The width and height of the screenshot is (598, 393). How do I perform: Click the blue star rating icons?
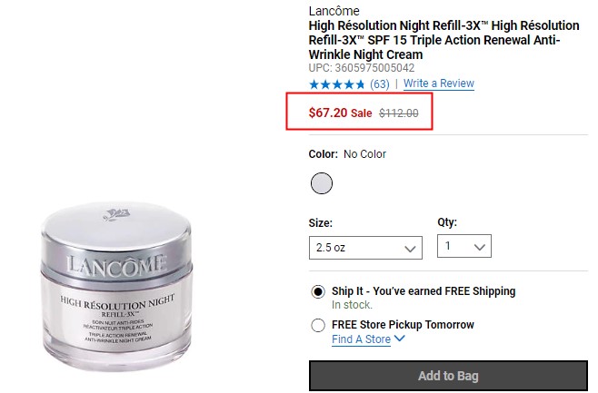pos(337,84)
